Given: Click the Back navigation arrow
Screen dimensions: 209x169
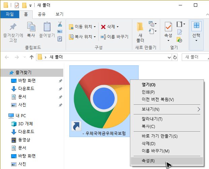Looking at the screenshot, I should (7, 57).
